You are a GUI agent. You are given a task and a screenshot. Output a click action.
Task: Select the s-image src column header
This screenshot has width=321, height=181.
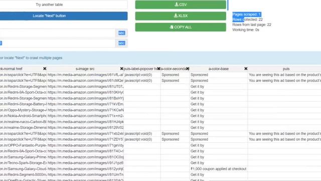pyautogui.click(x=85, y=69)
